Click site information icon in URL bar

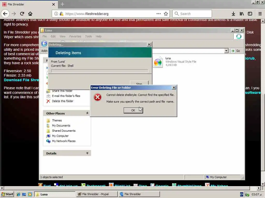[56, 14]
